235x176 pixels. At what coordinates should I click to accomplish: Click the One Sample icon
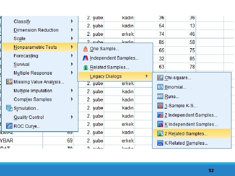(86, 49)
